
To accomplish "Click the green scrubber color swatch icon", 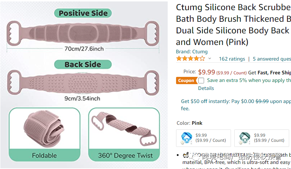I will tap(245, 138).
